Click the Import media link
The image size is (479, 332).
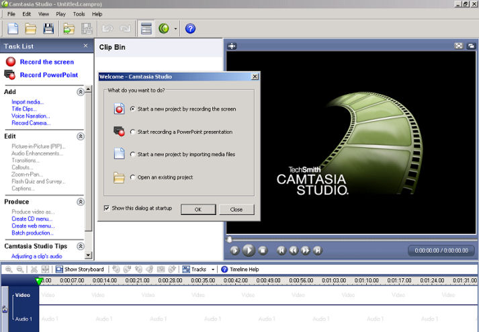[x=28, y=101]
